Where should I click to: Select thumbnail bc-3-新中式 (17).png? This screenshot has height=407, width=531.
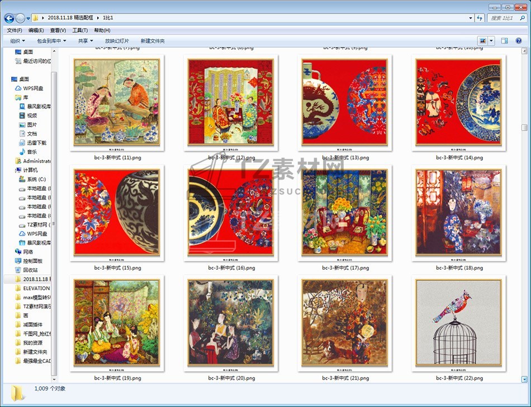pos(345,213)
